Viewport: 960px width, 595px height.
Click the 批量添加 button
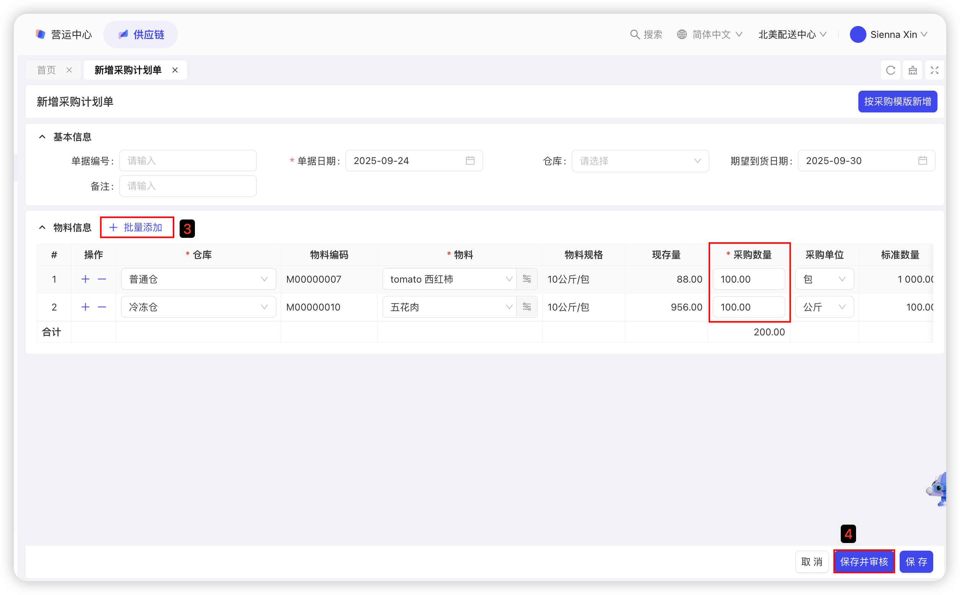pos(136,228)
